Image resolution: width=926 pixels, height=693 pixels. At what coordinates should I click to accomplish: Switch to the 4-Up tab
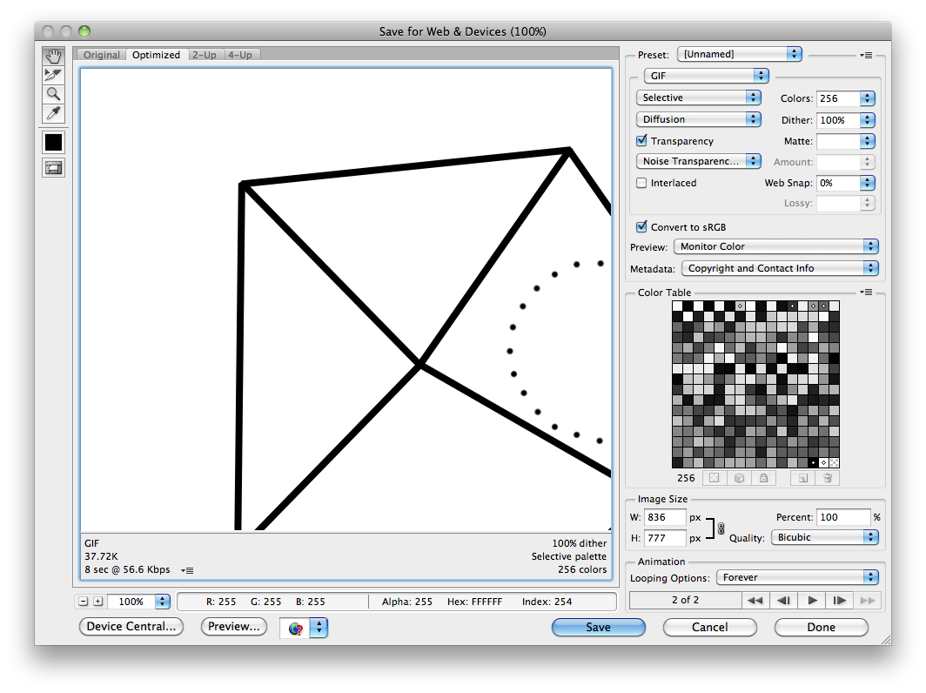click(x=240, y=55)
